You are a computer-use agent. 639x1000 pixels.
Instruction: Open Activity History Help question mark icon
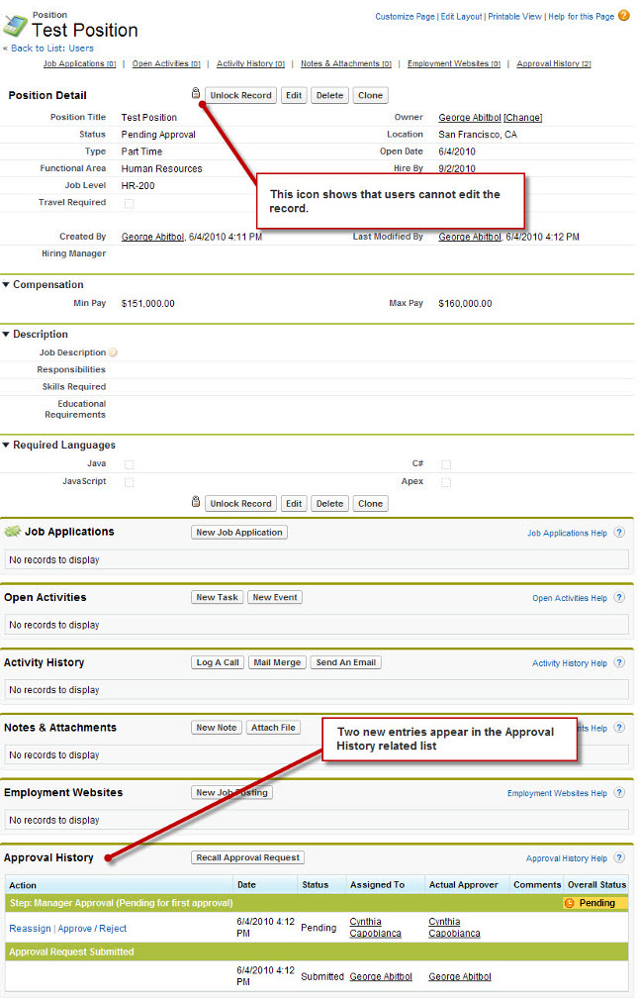click(619, 662)
